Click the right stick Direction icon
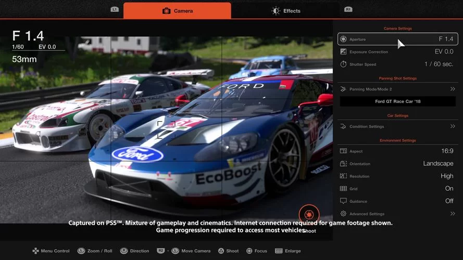463x260 pixels. [x=124, y=251]
